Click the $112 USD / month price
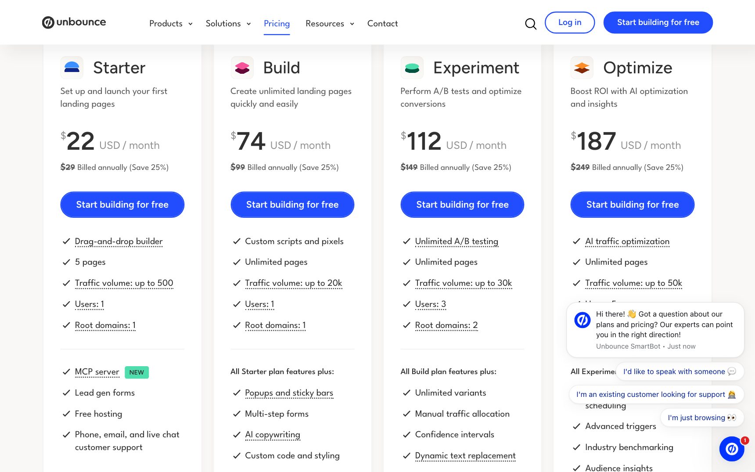 click(x=453, y=141)
